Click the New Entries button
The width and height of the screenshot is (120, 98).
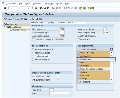point(13,19)
